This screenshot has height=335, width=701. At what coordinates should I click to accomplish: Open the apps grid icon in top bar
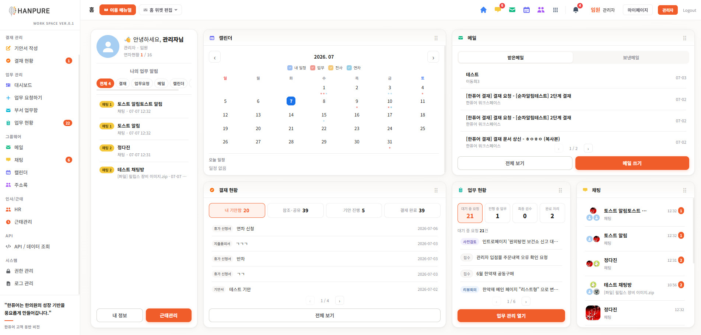(555, 10)
